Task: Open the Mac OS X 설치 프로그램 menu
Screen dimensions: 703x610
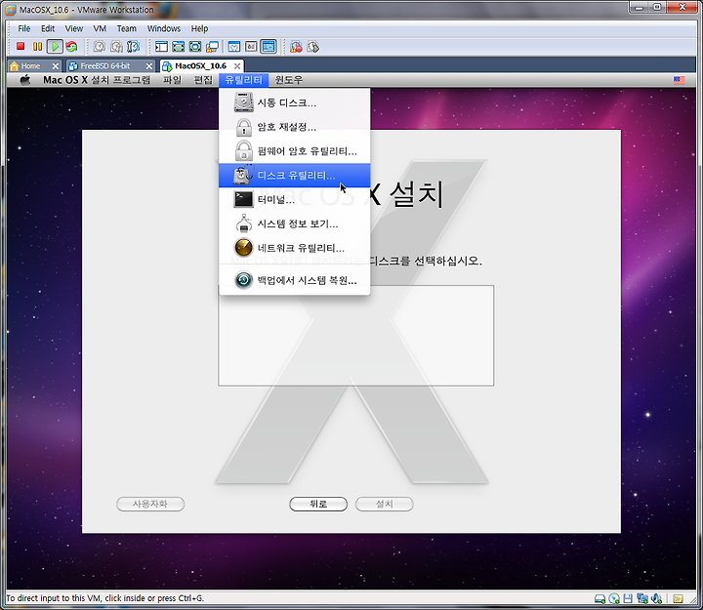Action: click(97, 80)
